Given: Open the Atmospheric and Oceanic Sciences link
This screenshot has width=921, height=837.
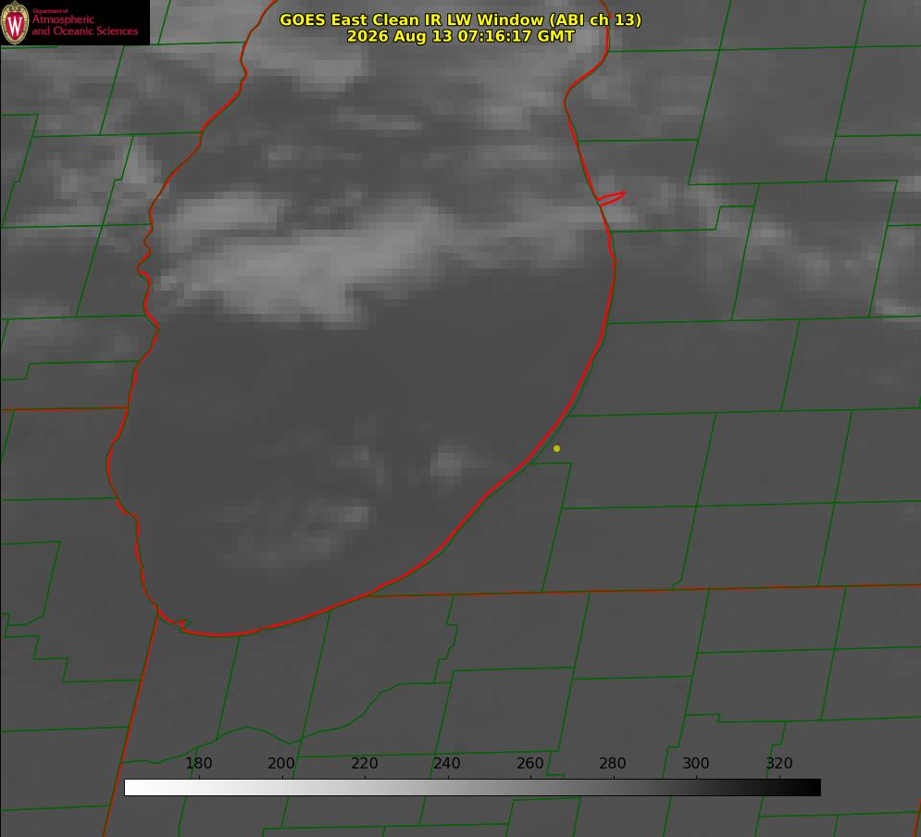Looking at the screenshot, I should click(84, 25).
